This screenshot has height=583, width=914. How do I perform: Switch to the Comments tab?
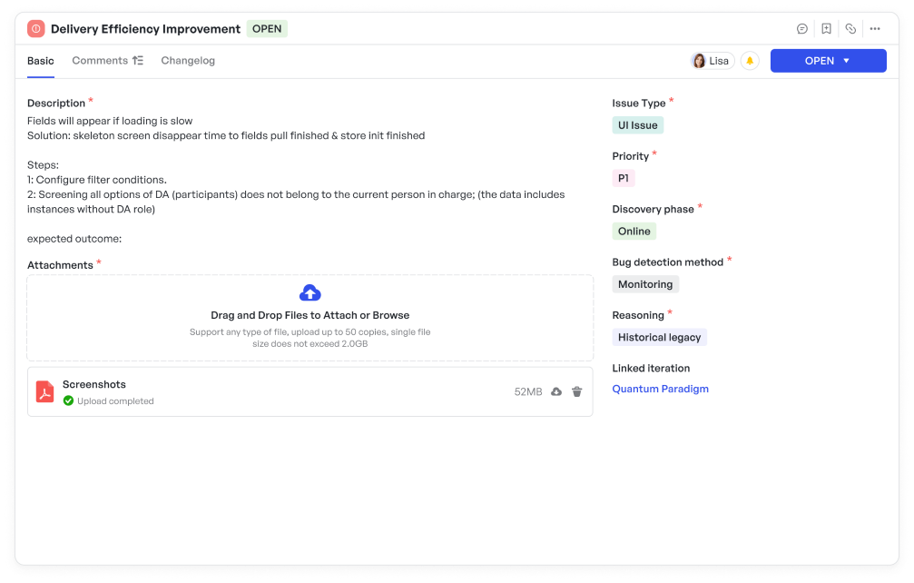point(100,61)
